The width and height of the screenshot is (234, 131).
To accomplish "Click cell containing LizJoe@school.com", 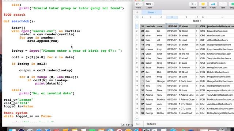I will (220, 31).
